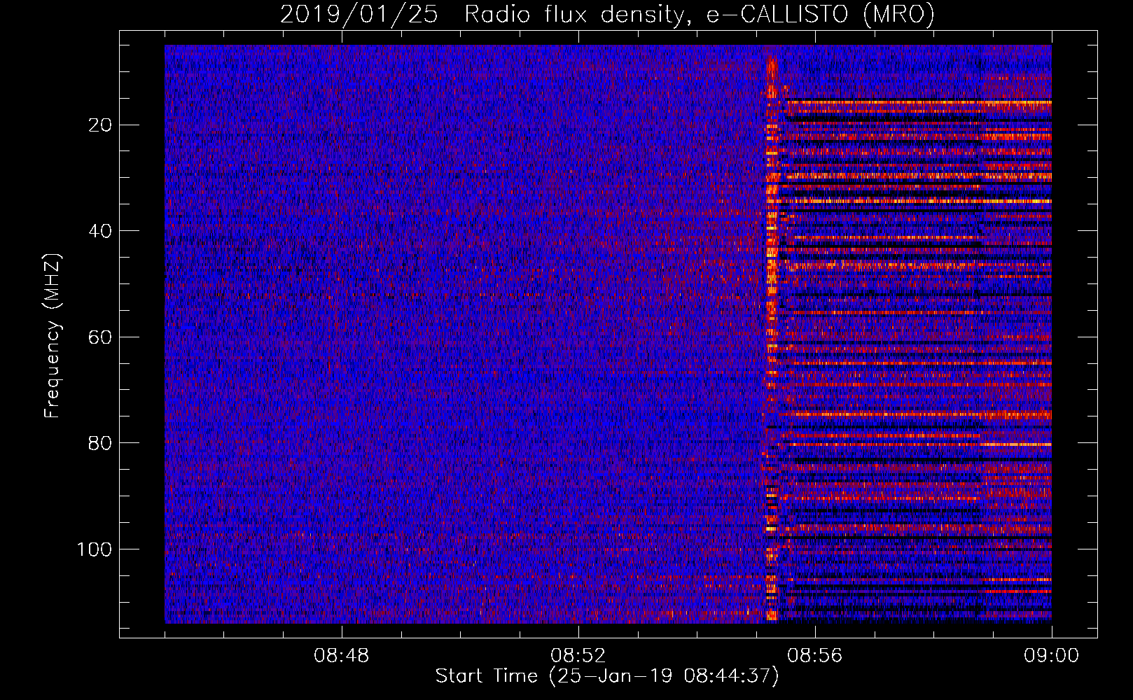The image size is (1133, 700).
Task: Click the 08:52 time tick label
Action: [x=578, y=656]
